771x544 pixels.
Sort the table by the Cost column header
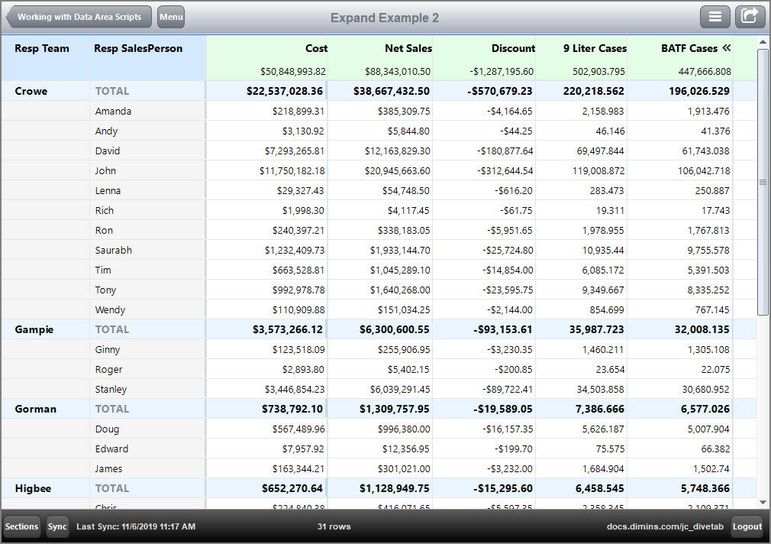pyautogui.click(x=316, y=47)
